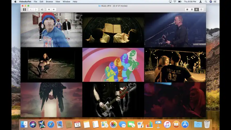Switch to single movie view layout
The height and width of the screenshot is (130, 231).
pos(187,10)
